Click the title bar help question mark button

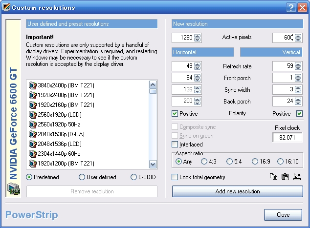point(291,8)
